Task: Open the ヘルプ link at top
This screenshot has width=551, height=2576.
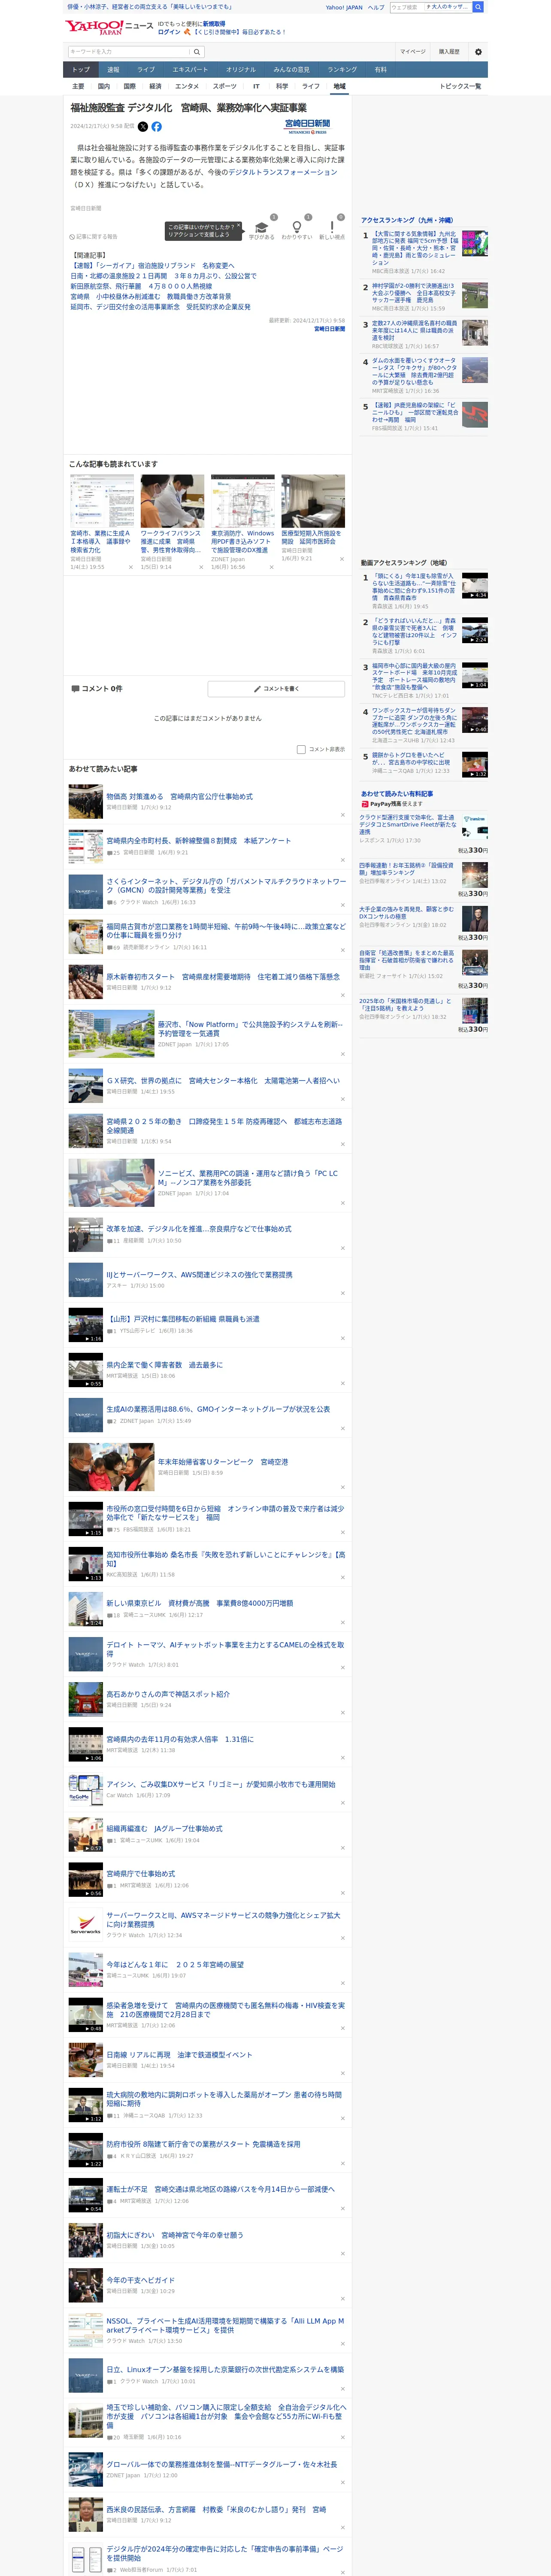Action: 375,7
